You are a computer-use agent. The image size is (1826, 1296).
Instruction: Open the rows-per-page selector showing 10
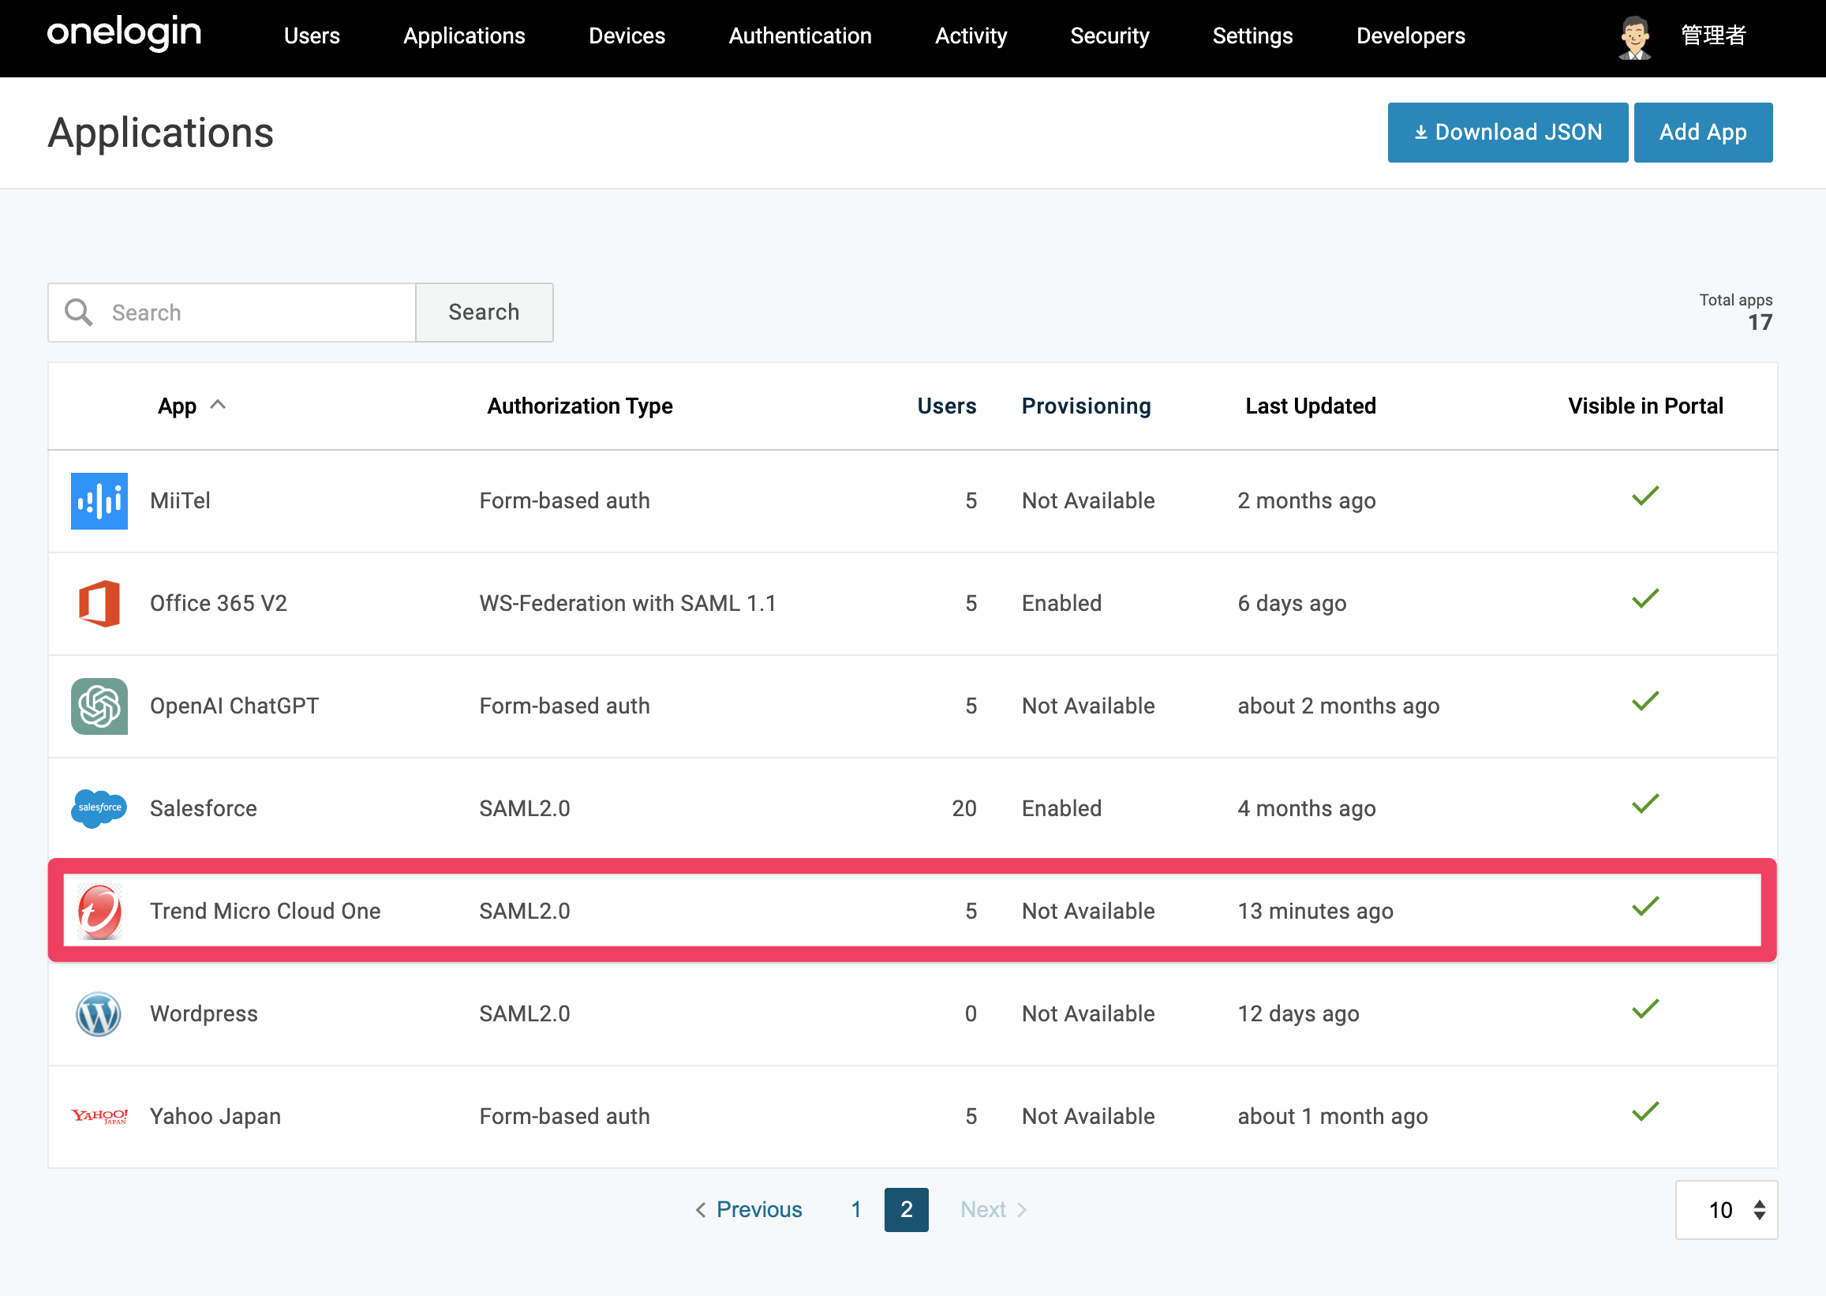pyautogui.click(x=1727, y=1210)
